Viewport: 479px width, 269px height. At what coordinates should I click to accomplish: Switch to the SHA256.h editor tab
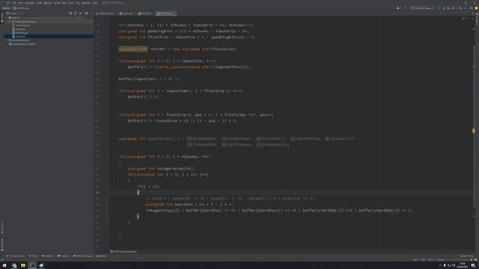click(x=144, y=13)
